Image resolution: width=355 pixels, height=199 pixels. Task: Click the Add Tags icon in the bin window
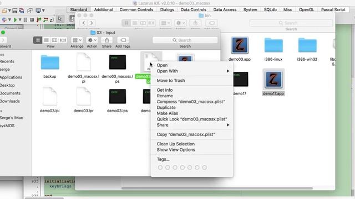[211, 23]
